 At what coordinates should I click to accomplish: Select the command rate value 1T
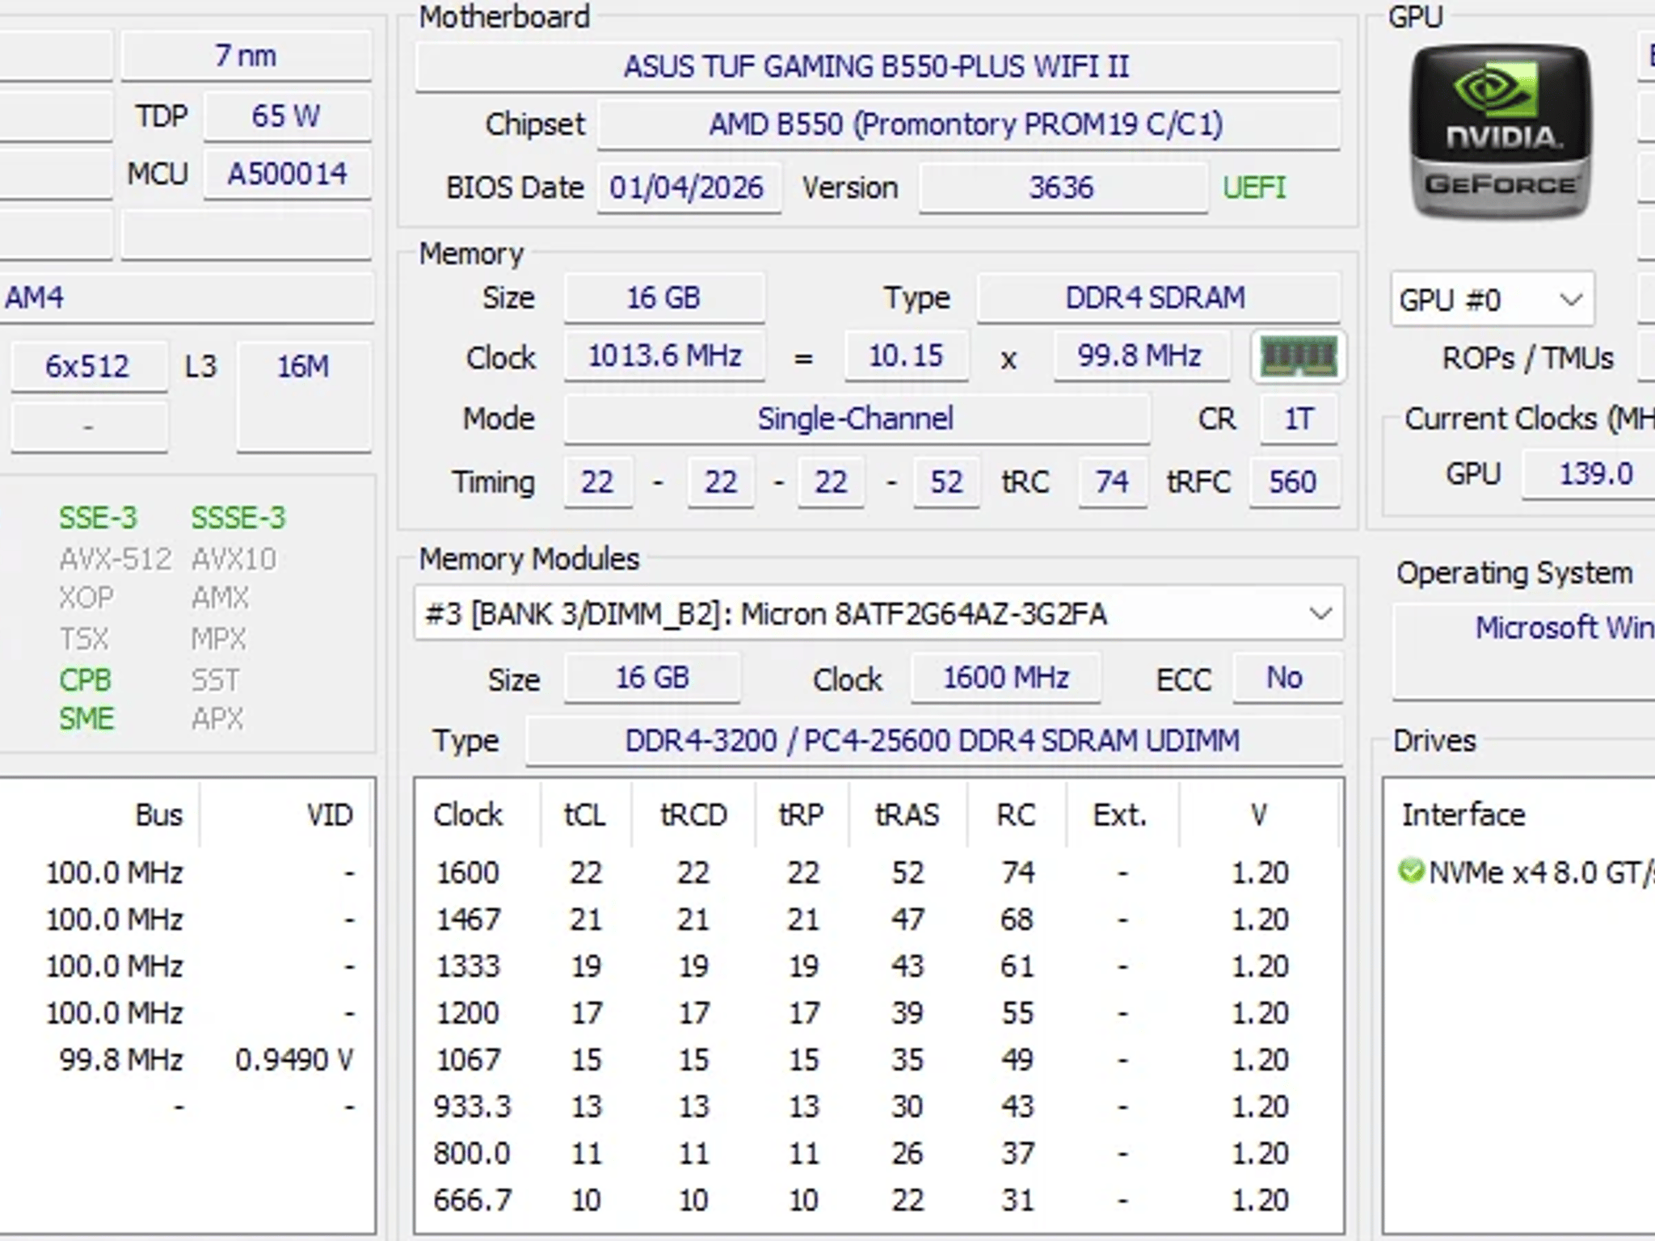coord(1299,419)
